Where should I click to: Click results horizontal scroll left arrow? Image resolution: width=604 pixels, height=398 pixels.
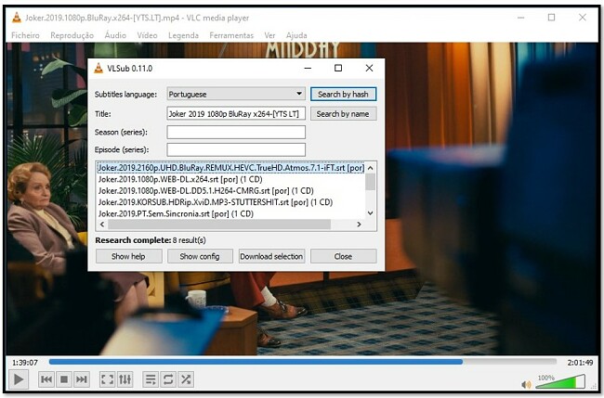(x=102, y=225)
